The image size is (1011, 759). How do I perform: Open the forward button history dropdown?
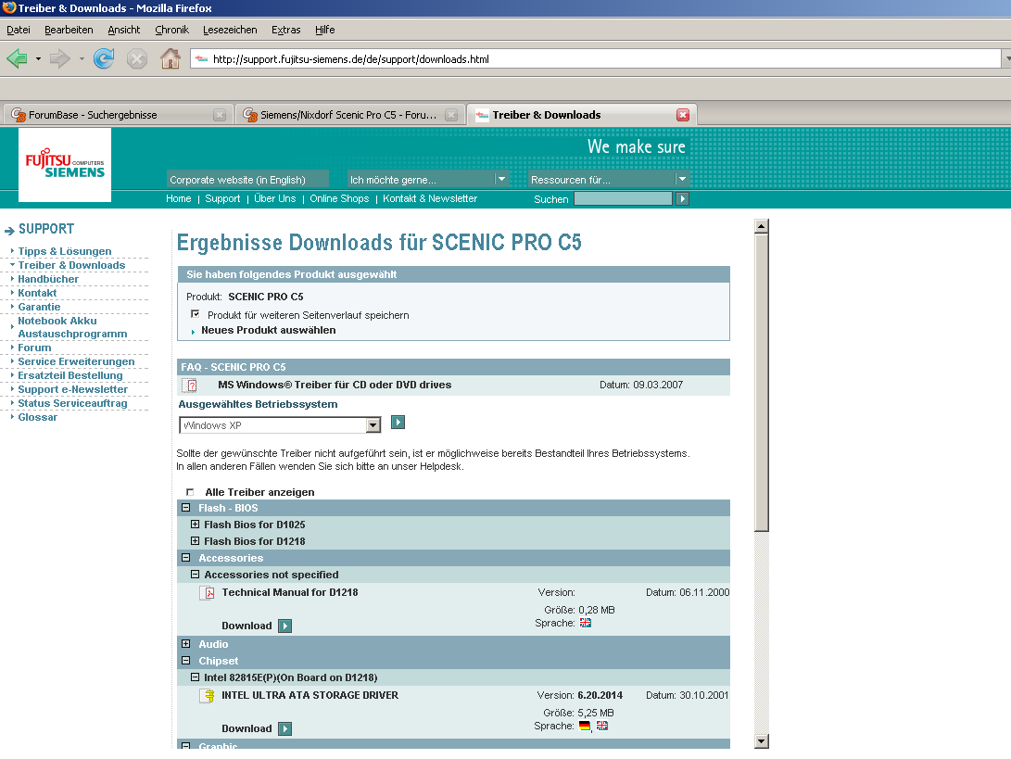[82, 58]
